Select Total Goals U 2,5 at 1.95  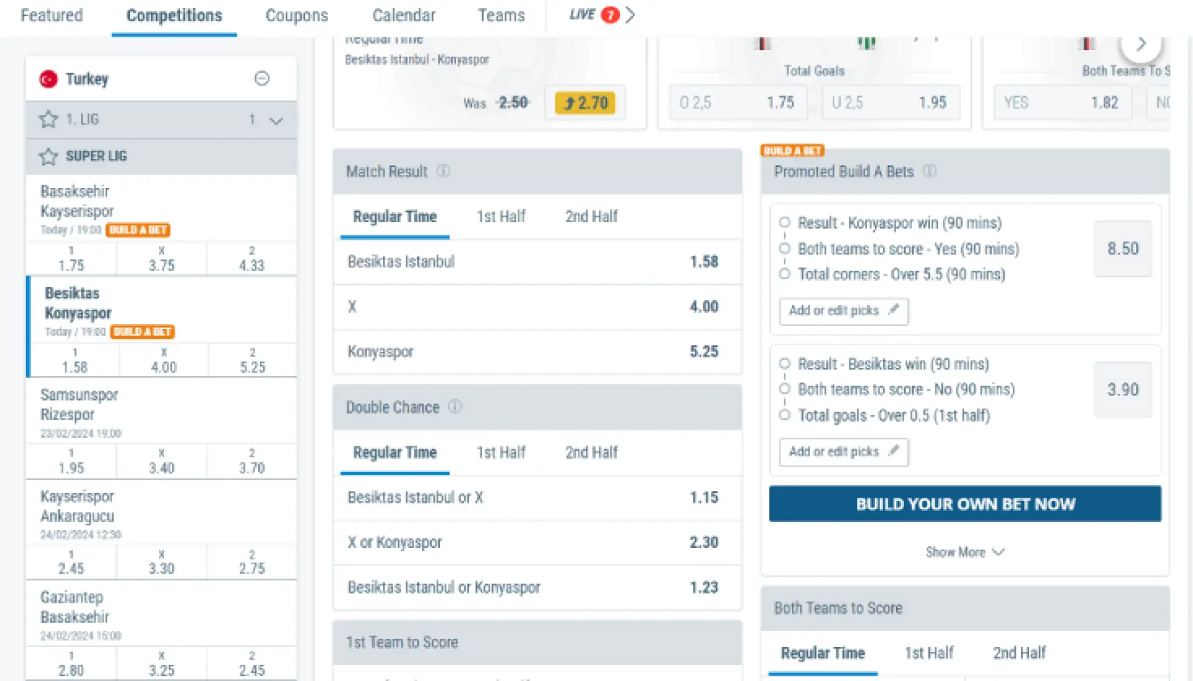point(890,102)
